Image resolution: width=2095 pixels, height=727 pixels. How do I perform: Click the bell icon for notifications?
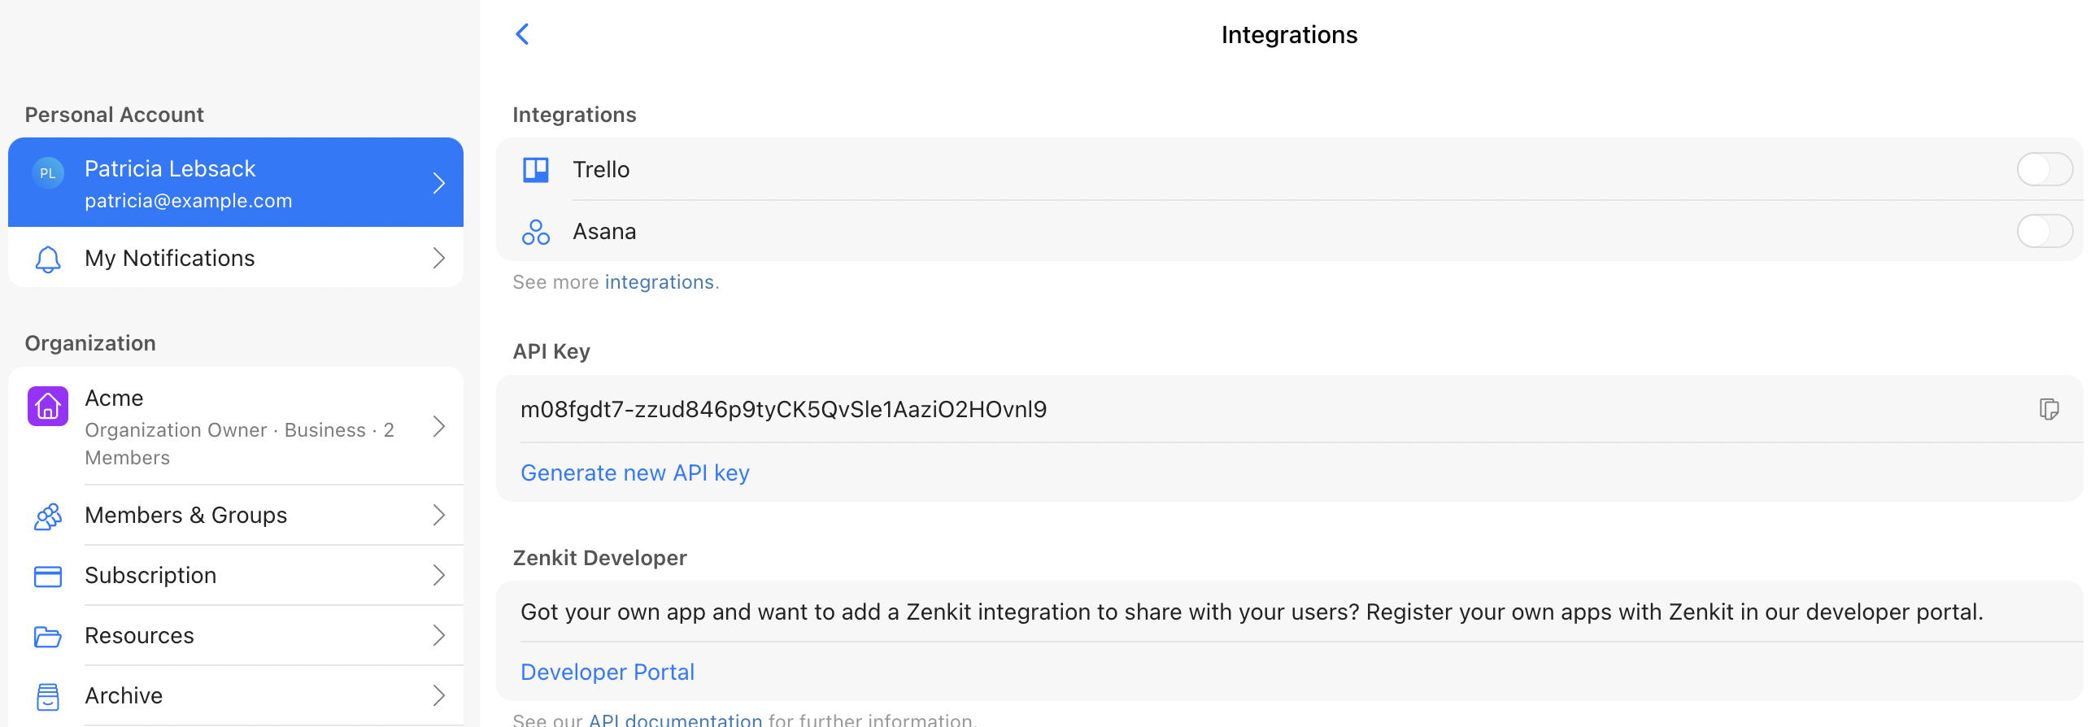tap(48, 259)
